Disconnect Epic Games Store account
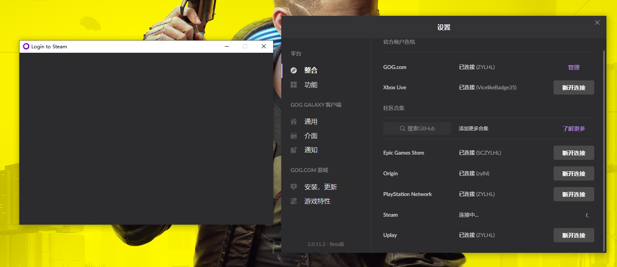This screenshot has width=617, height=267. 574,153
